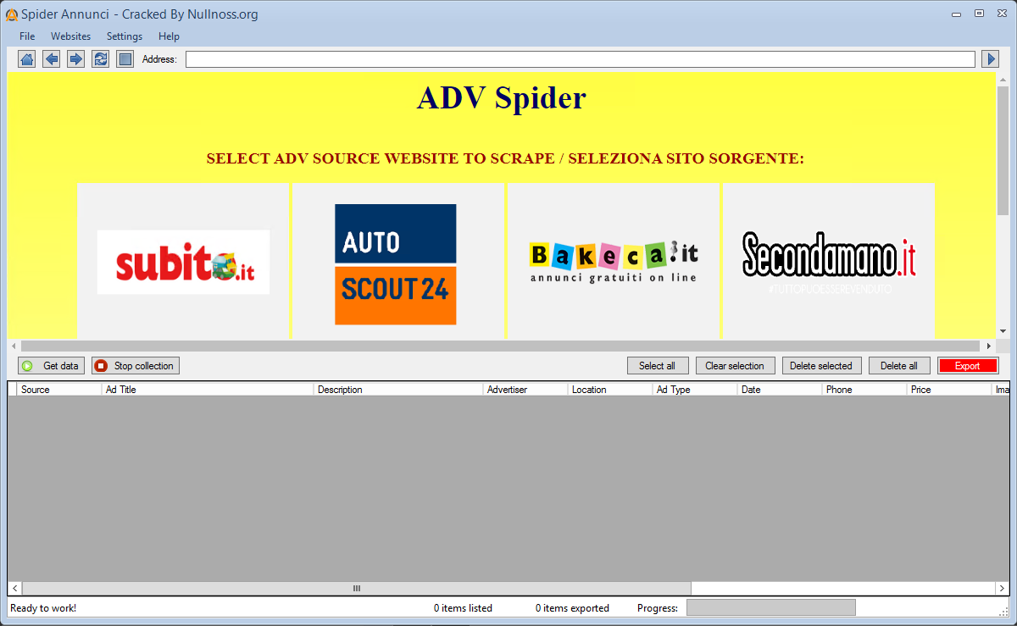Click 'SELECT ADV SOURCE WEBSITE TO SCRAPE' text
This screenshot has height=626, width=1017.
tap(381, 158)
